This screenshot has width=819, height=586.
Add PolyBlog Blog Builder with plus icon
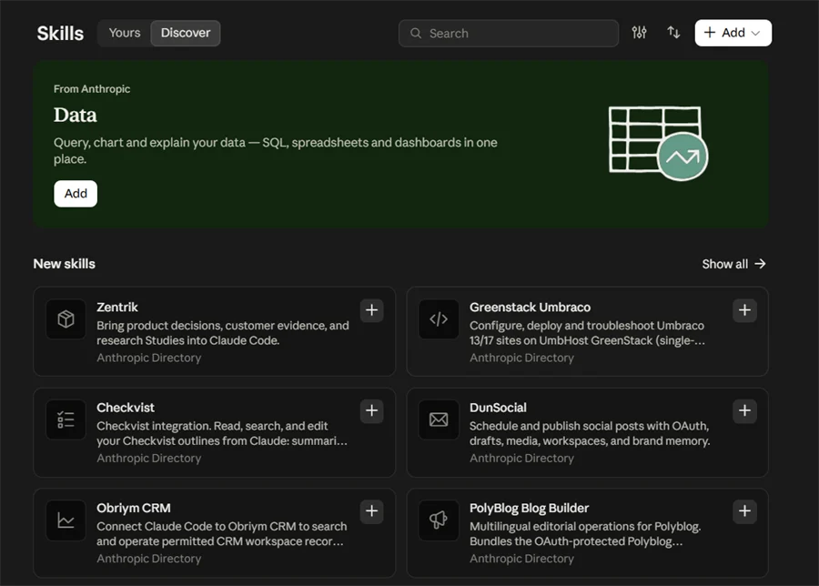[744, 511]
